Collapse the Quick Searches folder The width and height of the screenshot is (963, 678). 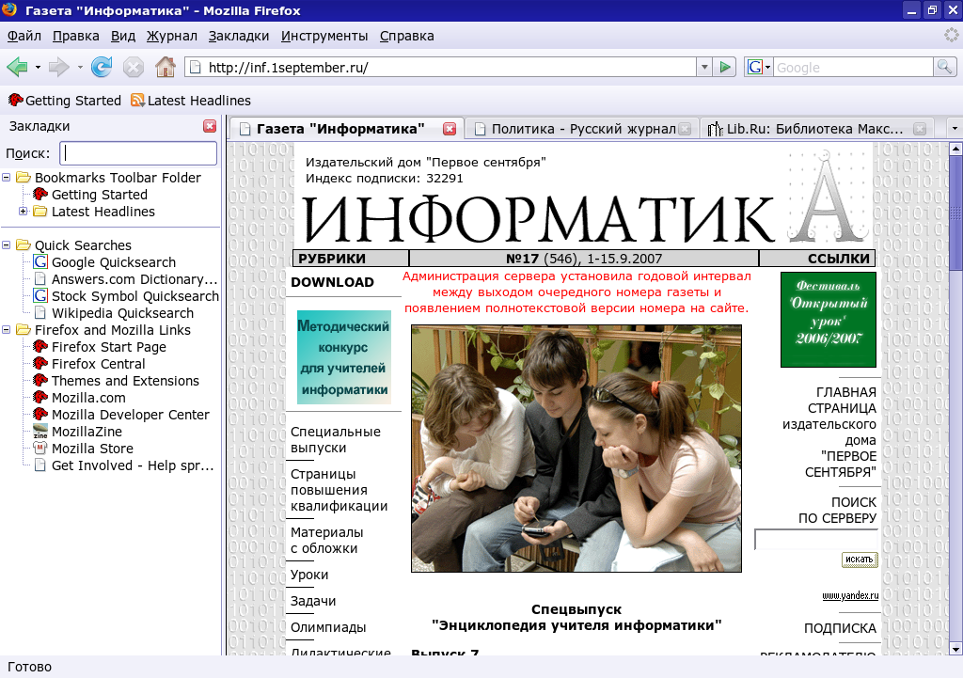click(x=8, y=245)
